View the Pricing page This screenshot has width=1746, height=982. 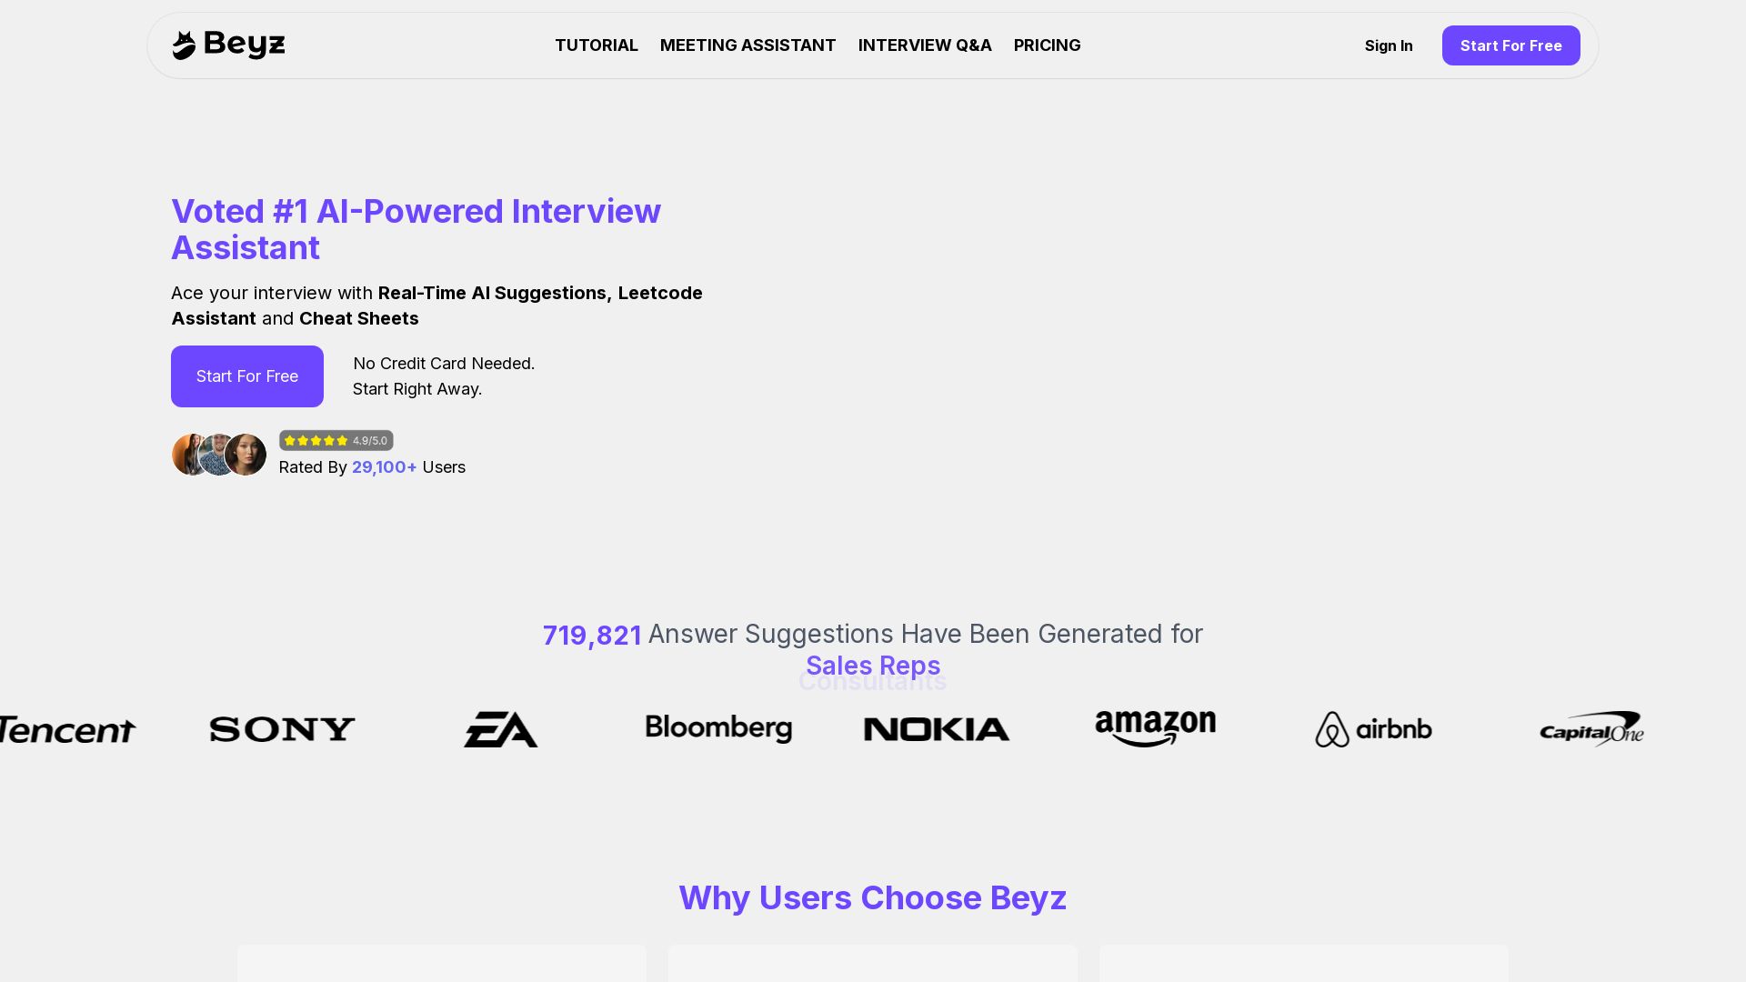pyautogui.click(x=1047, y=45)
